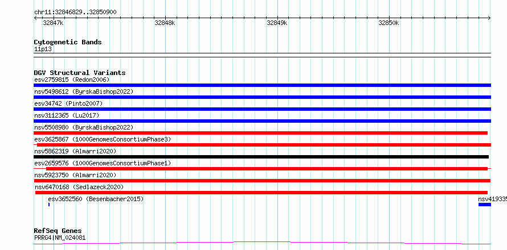Select the esv34742 blue variant bar
Image resolution: width=507 pixels, height=250 pixels.
coord(262,109)
